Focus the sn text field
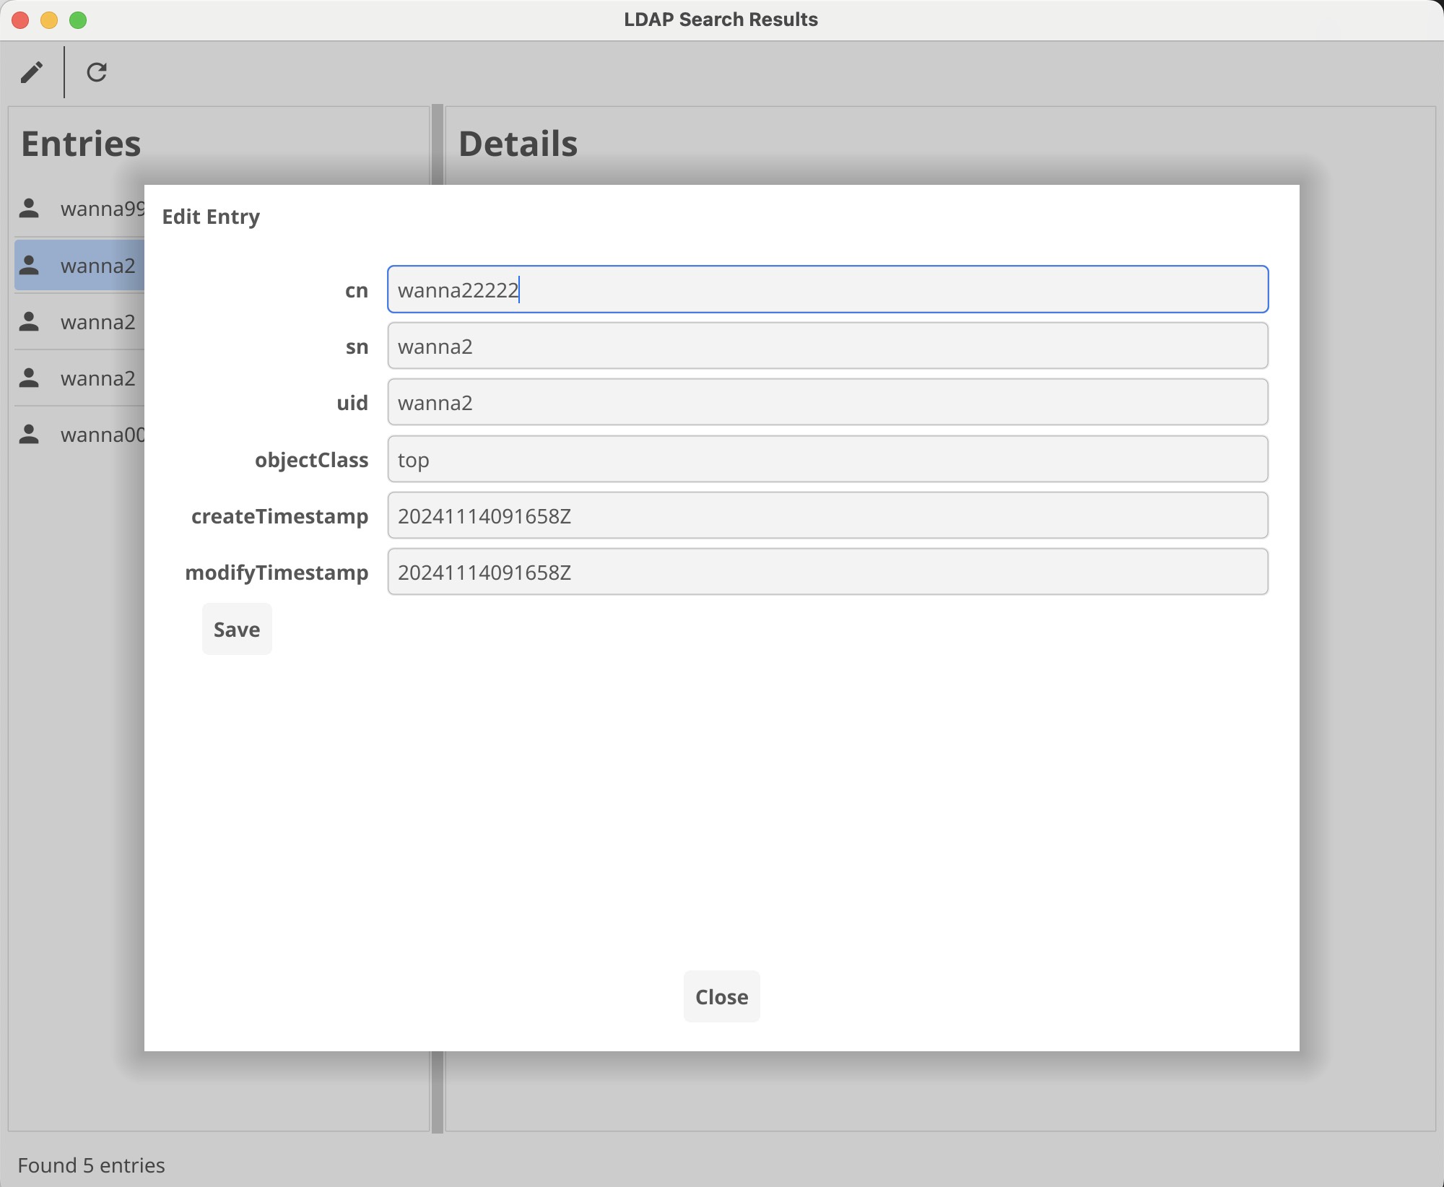 click(827, 347)
